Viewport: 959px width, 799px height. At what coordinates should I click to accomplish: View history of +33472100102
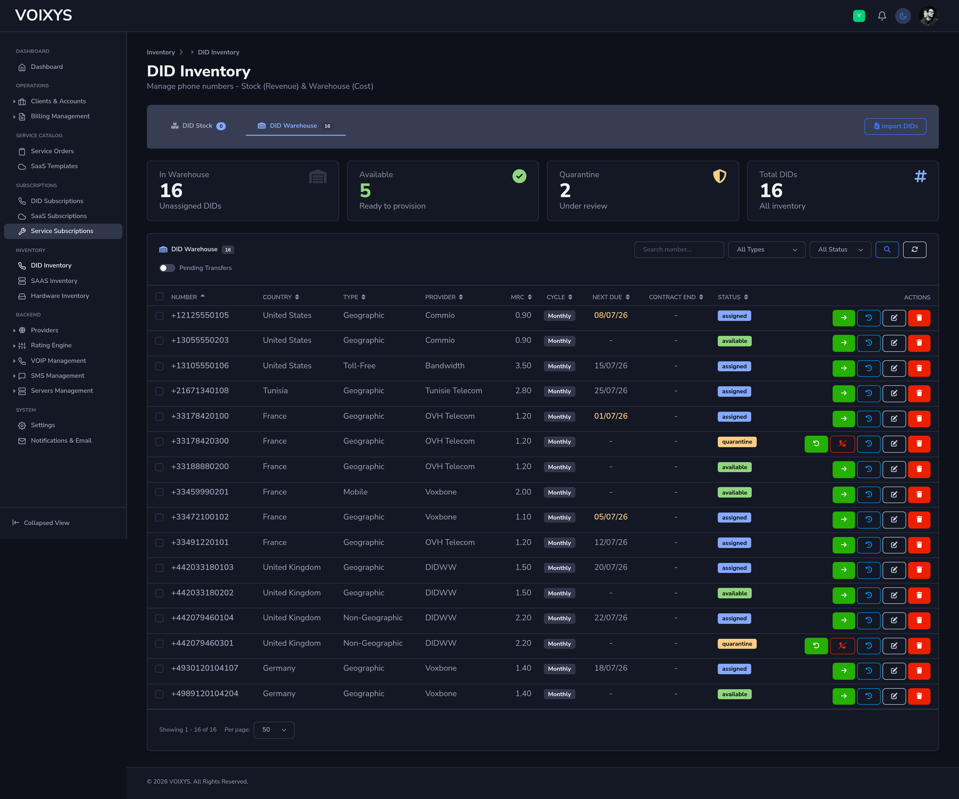pos(869,520)
